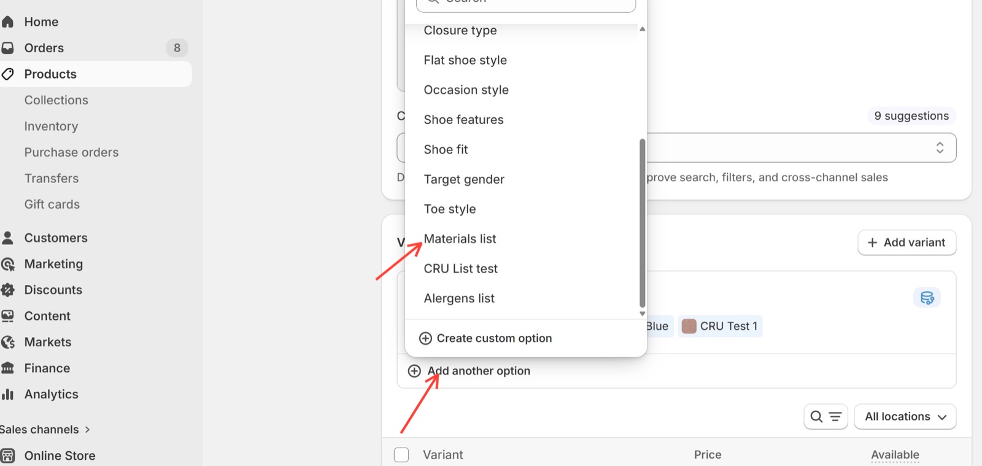Image resolution: width=982 pixels, height=466 pixels.
Task: Open the 9 suggestions badge
Action: click(x=911, y=116)
